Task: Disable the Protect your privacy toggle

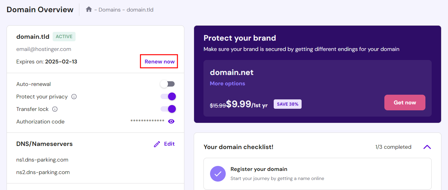Action: point(168,96)
